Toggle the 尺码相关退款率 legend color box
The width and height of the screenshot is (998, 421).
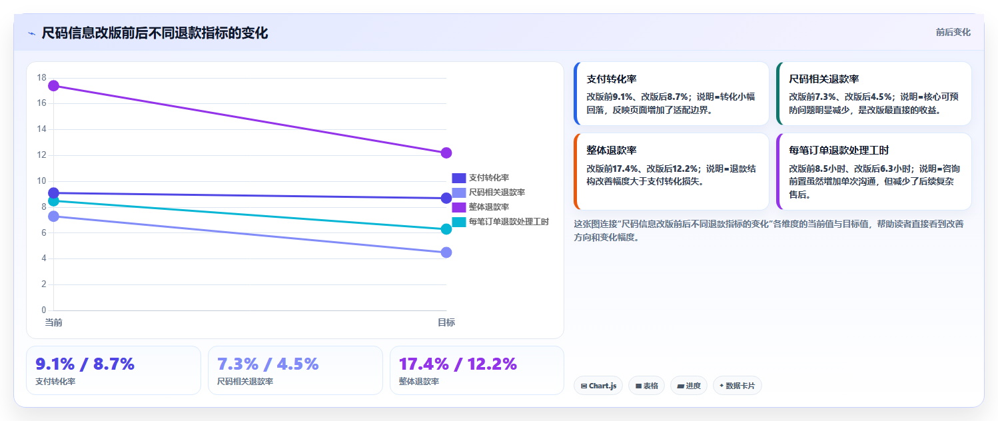tap(458, 193)
